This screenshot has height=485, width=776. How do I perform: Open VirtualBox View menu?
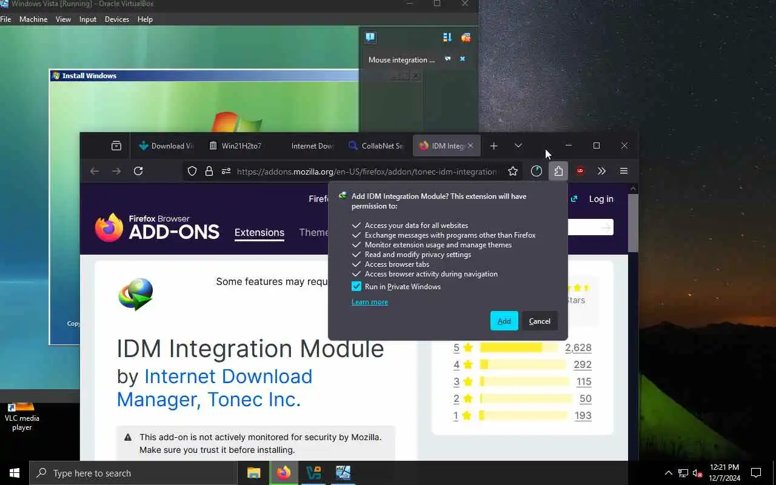point(63,19)
